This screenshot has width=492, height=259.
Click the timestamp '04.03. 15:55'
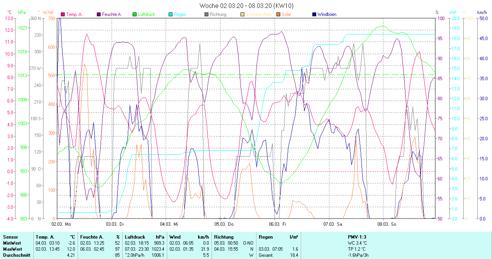coord(226,249)
